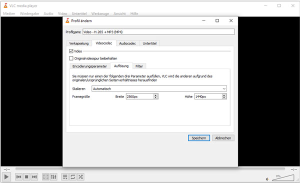Open extended settings equalizer icon
The width and height of the screenshot is (300, 183).
pyautogui.click(x=53, y=176)
